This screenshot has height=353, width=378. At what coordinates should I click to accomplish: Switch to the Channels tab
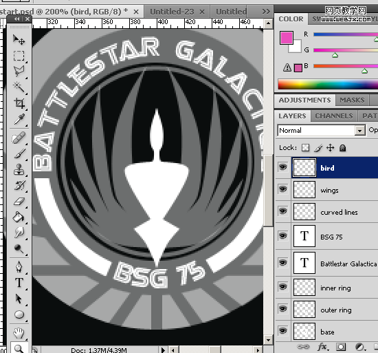point(334,116)
